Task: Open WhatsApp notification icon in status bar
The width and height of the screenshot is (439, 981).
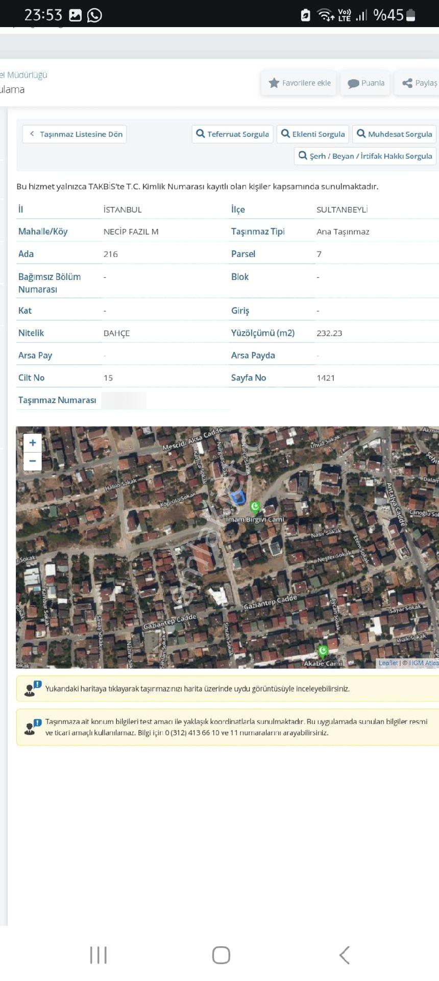Action: pos(94,15)
